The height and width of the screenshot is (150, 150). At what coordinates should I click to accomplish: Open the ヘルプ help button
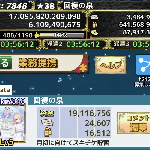point(110,65)
